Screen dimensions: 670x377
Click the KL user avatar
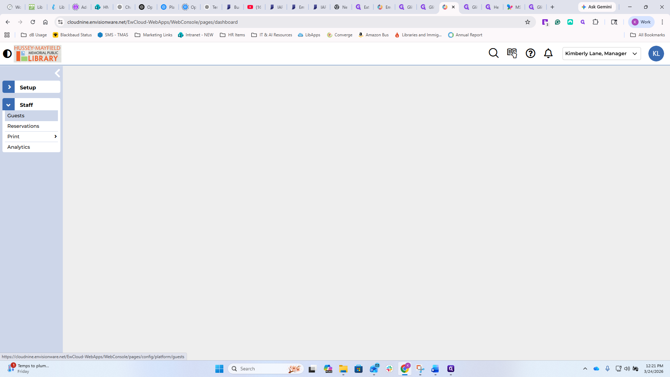(x=656, y=53)
